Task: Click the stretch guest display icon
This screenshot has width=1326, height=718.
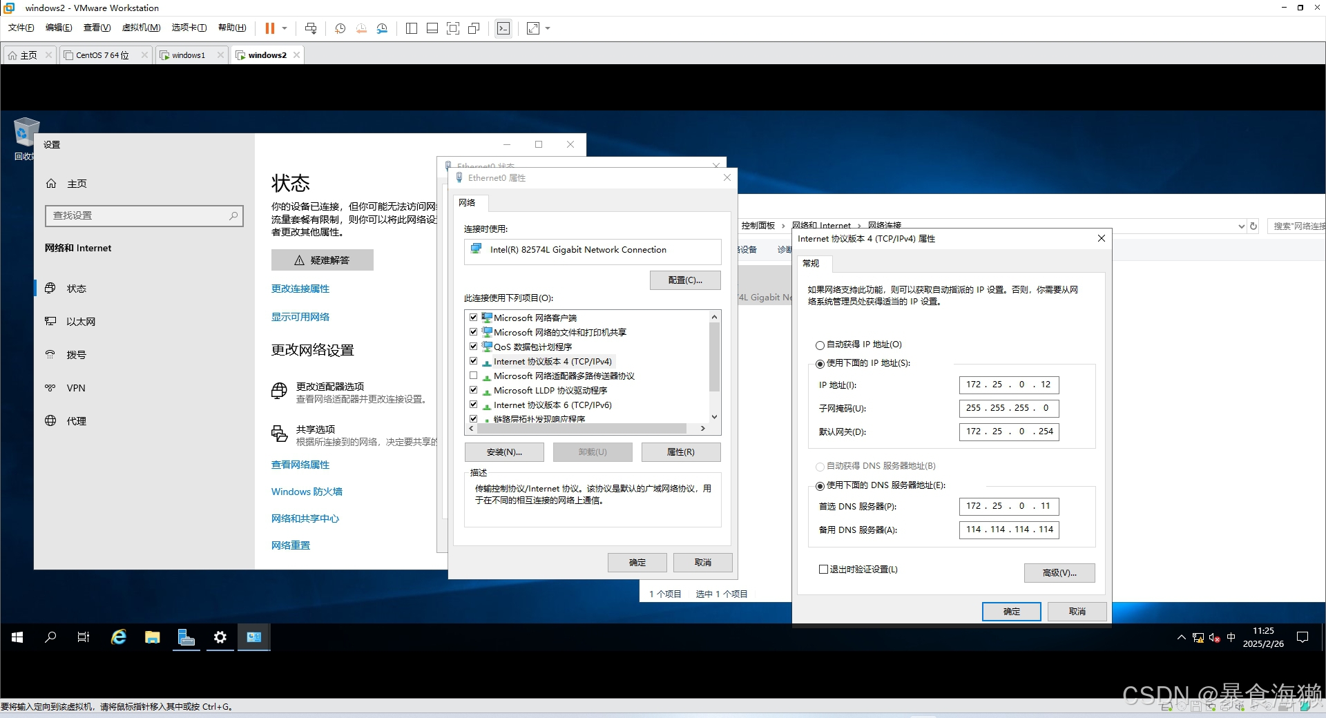Action: (533, 28)
